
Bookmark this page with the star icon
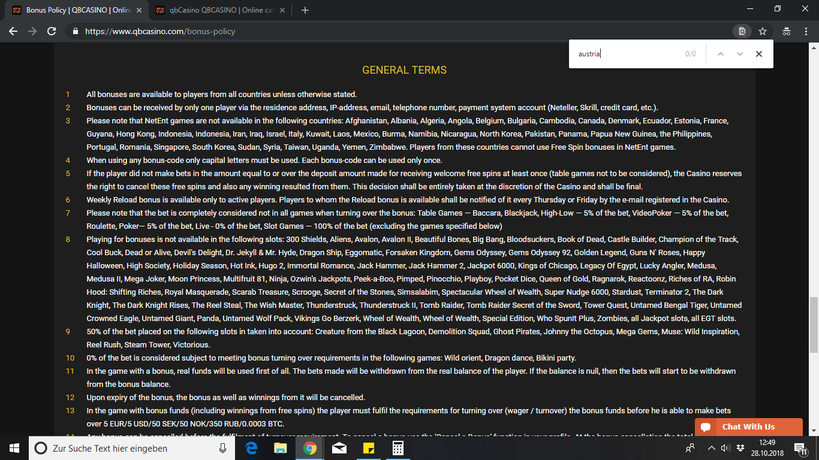point(763,31)
